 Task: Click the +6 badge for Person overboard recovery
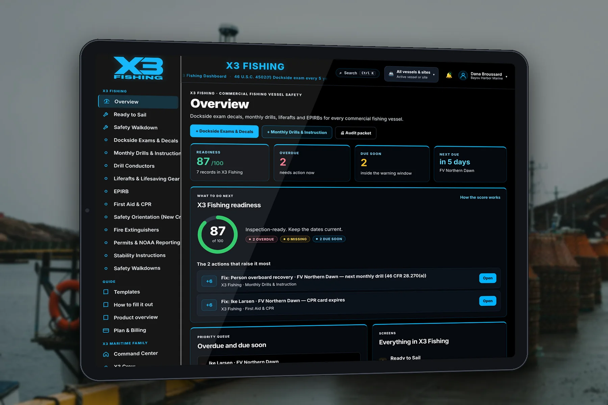pos(209,281)
